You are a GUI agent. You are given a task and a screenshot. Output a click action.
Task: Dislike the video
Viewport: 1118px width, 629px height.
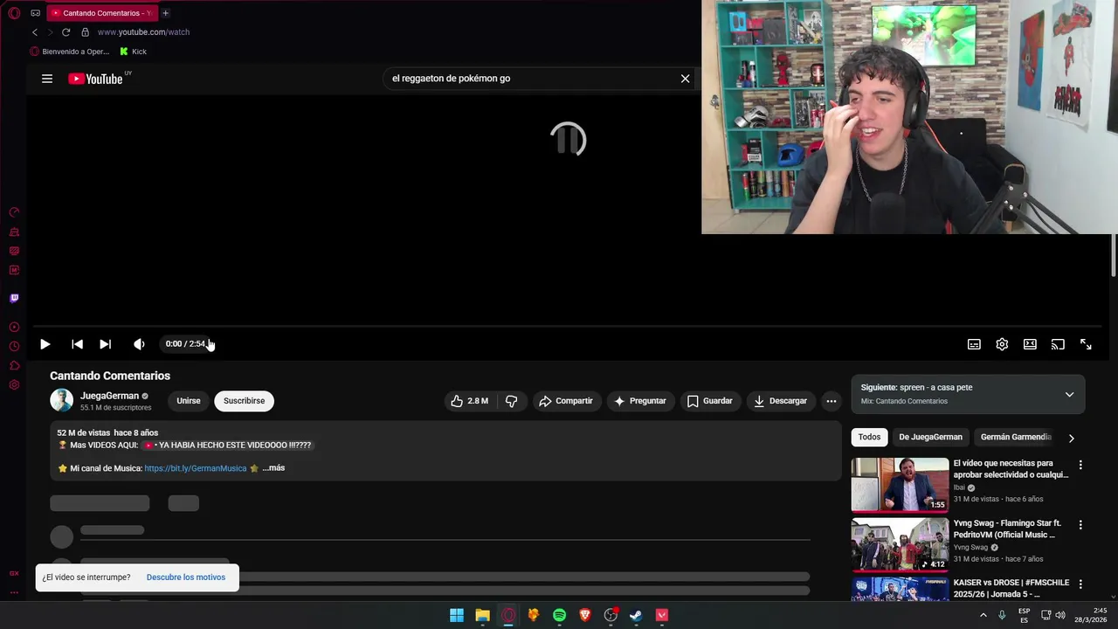point(512,401)
